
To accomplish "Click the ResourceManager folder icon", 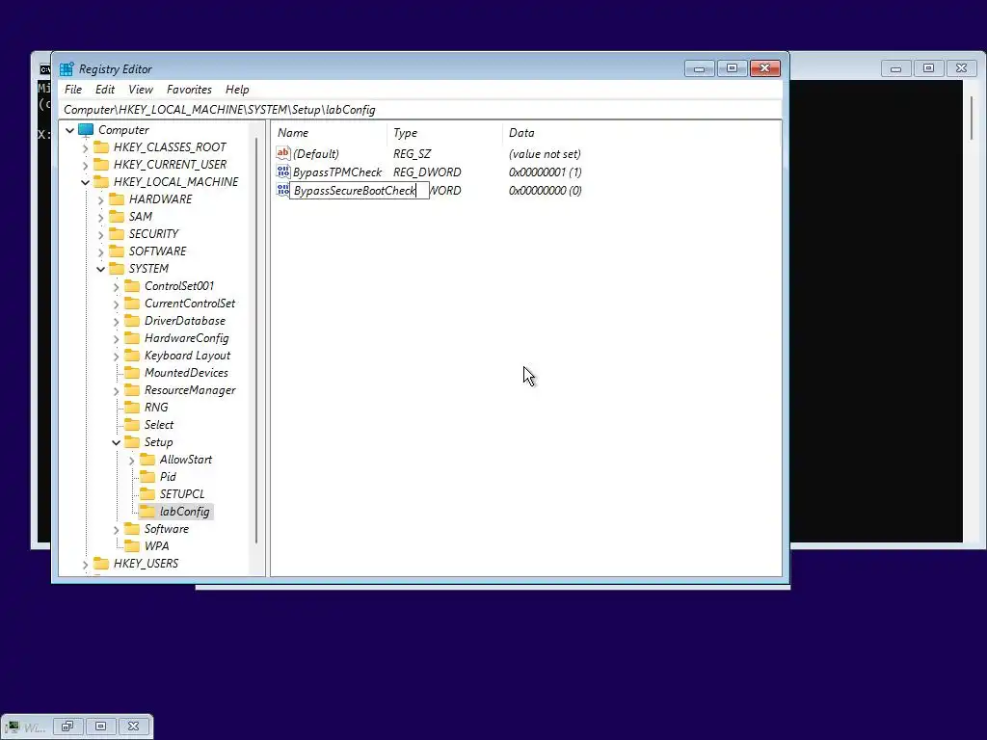I will 132,390.
